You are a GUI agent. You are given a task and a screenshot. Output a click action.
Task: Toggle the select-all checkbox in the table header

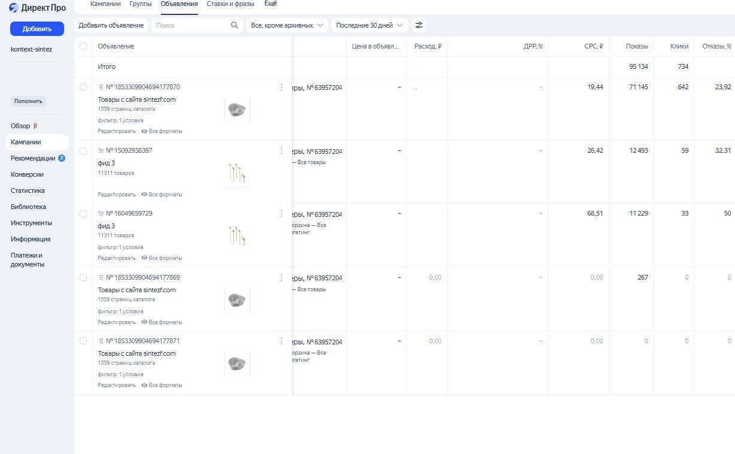[83, 46]
